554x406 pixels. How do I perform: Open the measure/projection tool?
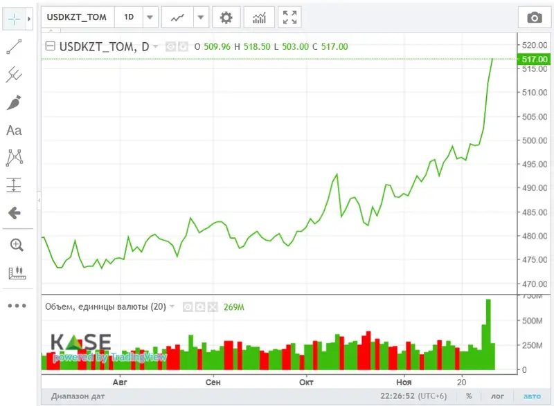point(15,185)
